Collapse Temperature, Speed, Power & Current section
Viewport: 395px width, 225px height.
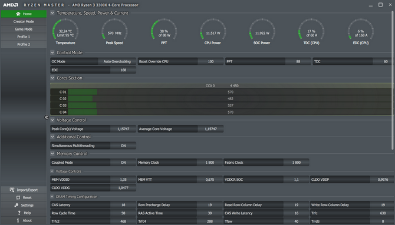click(x=52, y=13)
